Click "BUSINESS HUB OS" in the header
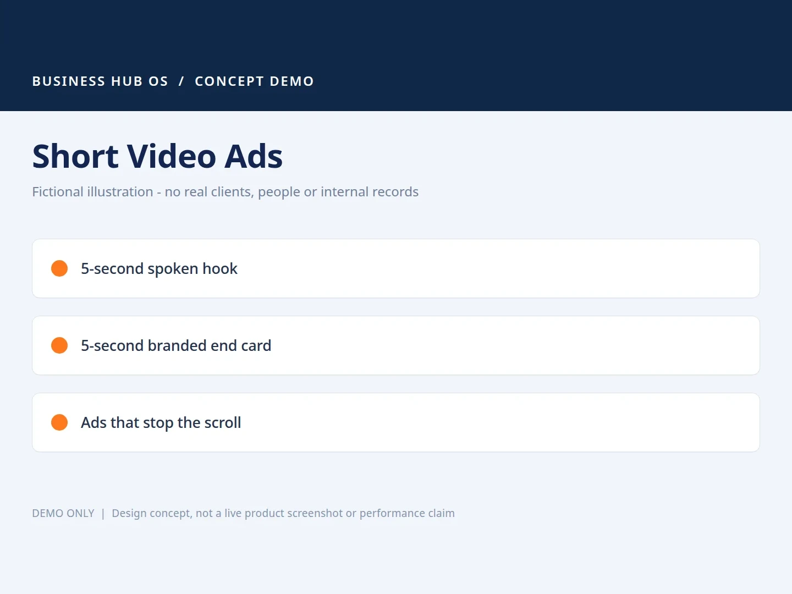The width and height of the screenshot is (792, 594). pyautogui.click(x=100, y=81)
